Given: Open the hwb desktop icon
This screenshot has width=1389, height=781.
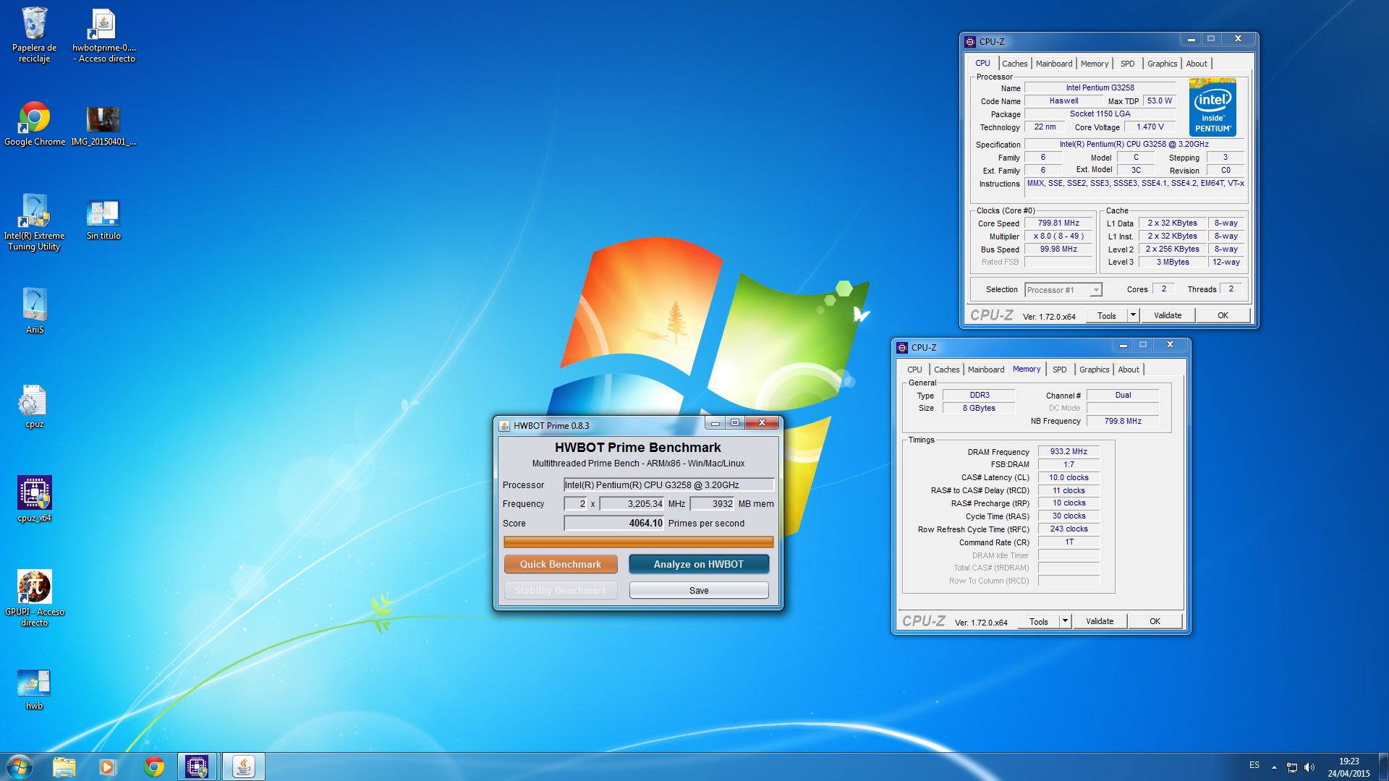Looking at the screenshot, I should point(34,688).
